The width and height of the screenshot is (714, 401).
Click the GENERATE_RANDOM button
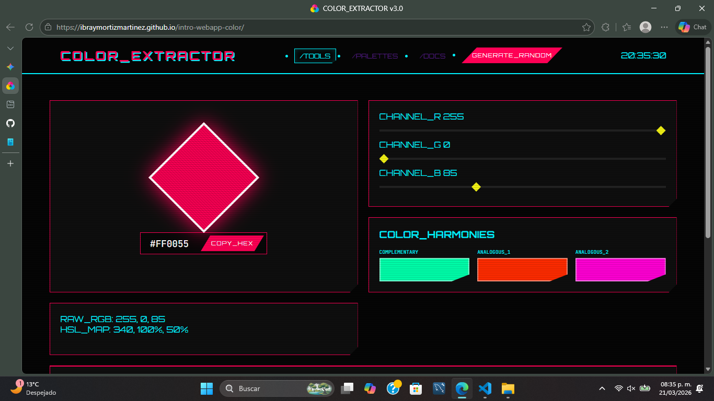(x=510, y=55)
